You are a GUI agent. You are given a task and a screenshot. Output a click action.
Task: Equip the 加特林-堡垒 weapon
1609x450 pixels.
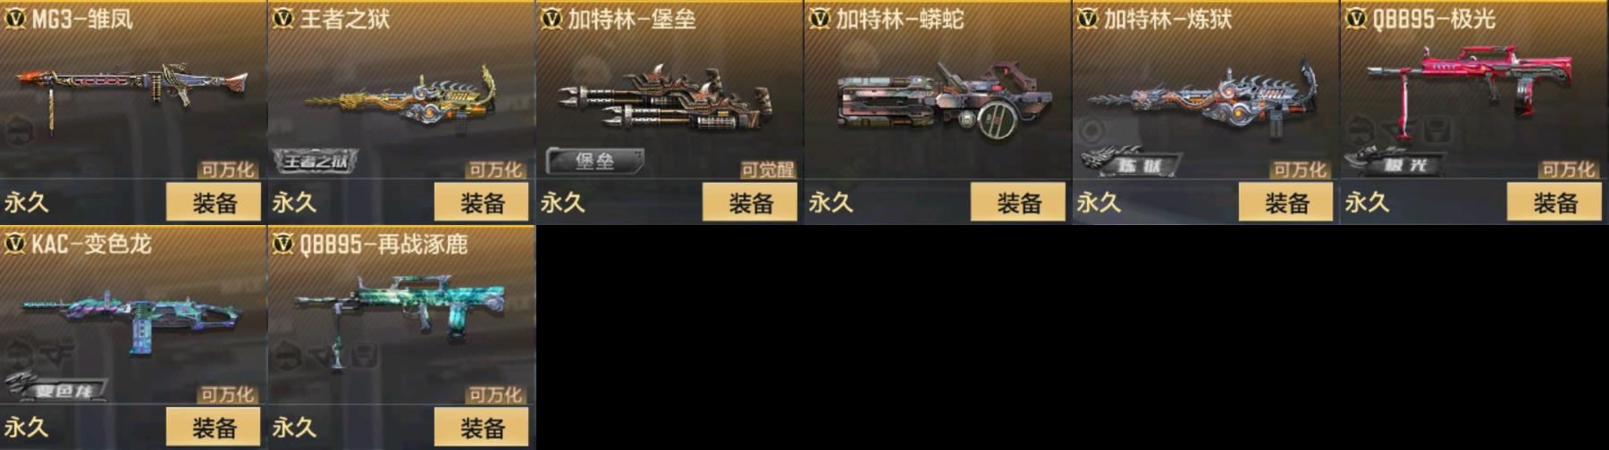point(750,203)
